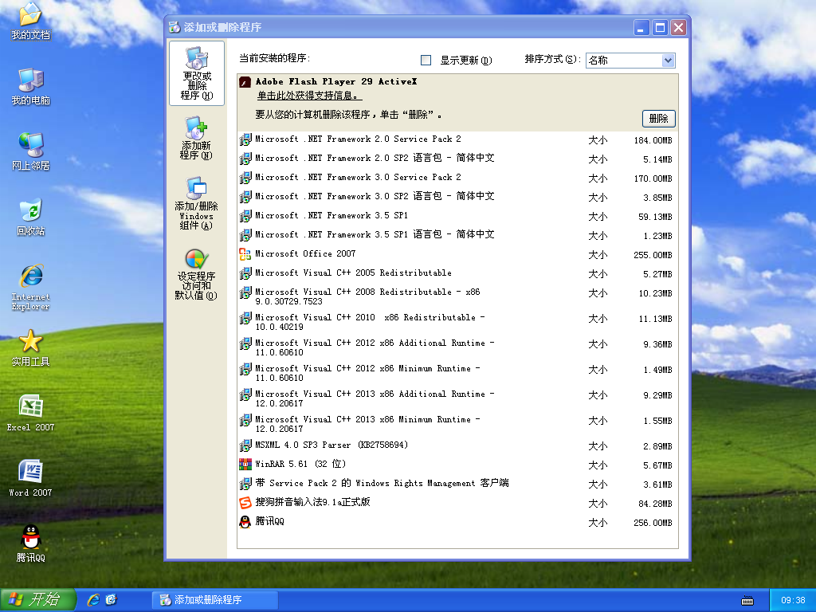Click the 255.00MB size of Office 2007
The image size is (816, 612).
[653, 255]
